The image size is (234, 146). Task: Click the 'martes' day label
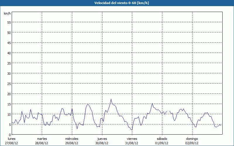click(x=42, y=139)
